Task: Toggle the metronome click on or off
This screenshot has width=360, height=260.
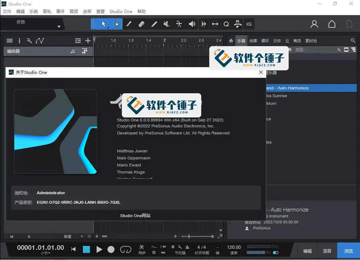Action: 187,247
